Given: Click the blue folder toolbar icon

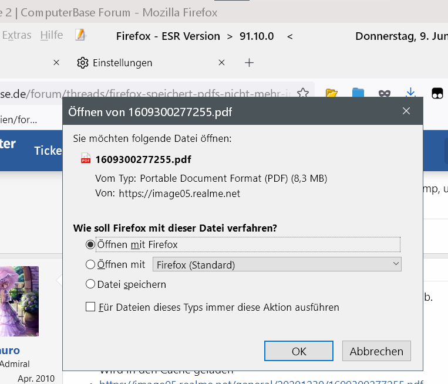Looking at the screenshot, I should click(358, 93).
